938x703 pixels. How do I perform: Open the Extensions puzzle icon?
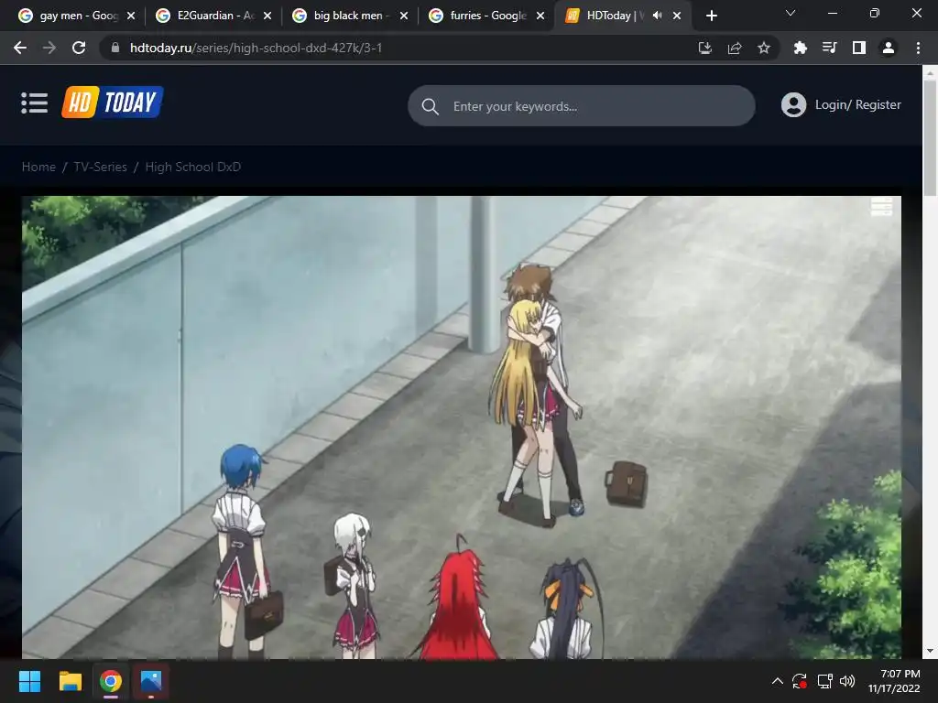click(800, 48)
